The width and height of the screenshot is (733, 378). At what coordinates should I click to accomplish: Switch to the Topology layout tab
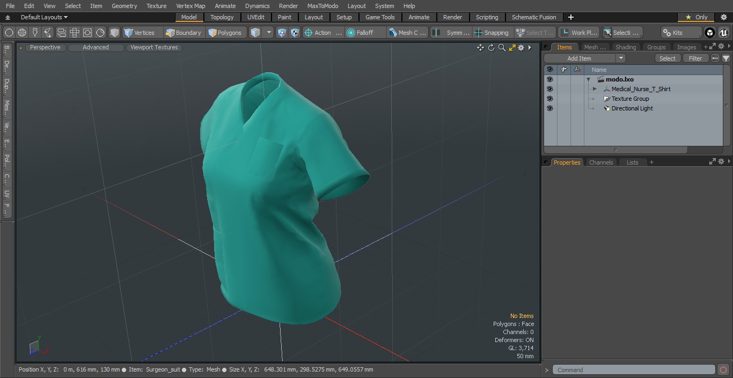222,17
